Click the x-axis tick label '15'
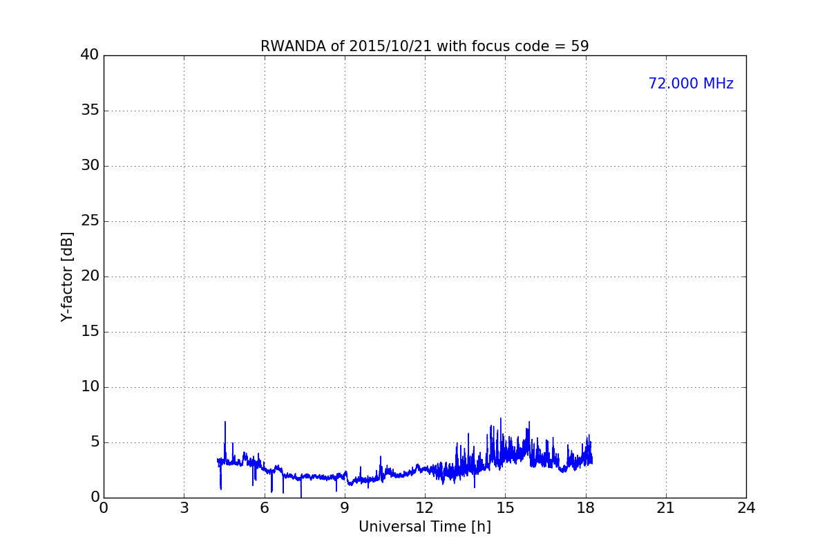The width and height of the screenshot is (829, 553). pyautogui.click(x=505, y=508)
